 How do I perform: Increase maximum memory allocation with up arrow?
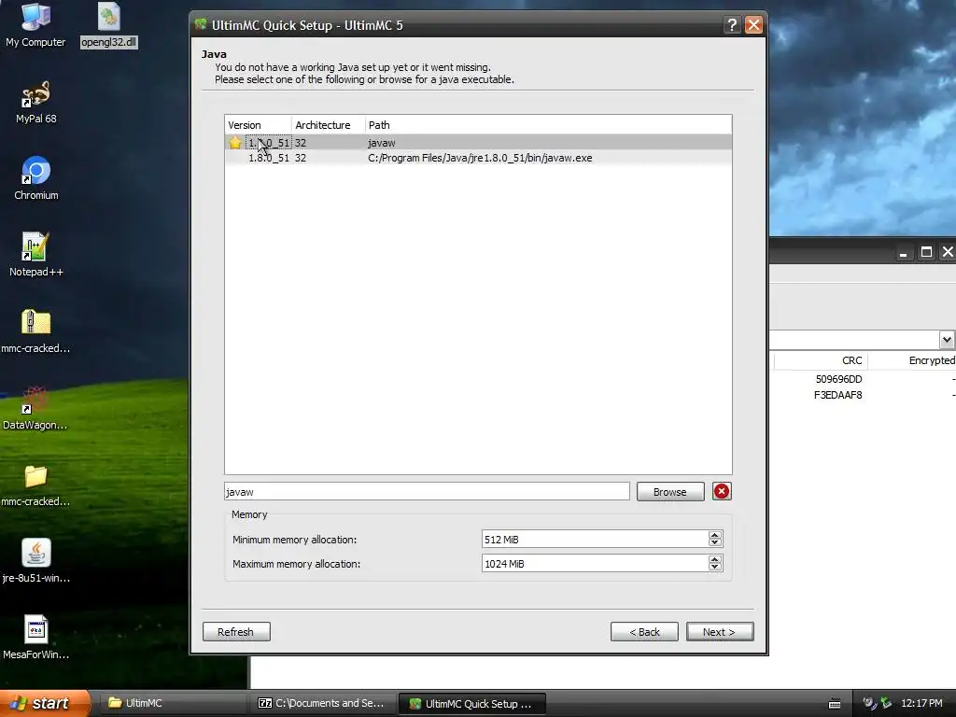click(715, 559)
